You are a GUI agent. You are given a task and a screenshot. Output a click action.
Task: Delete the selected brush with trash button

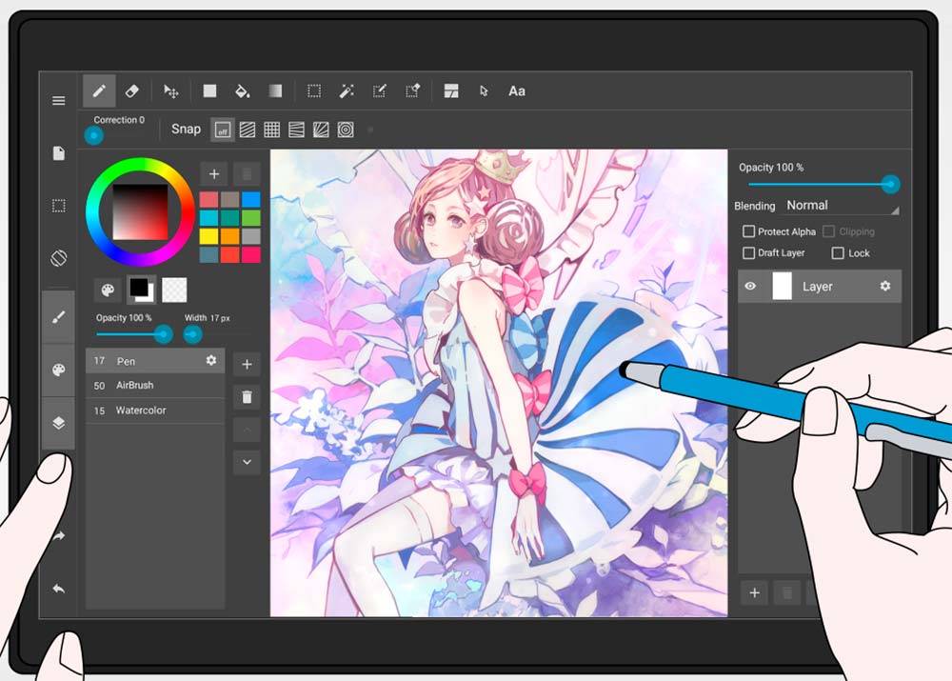tap(247, 397)
